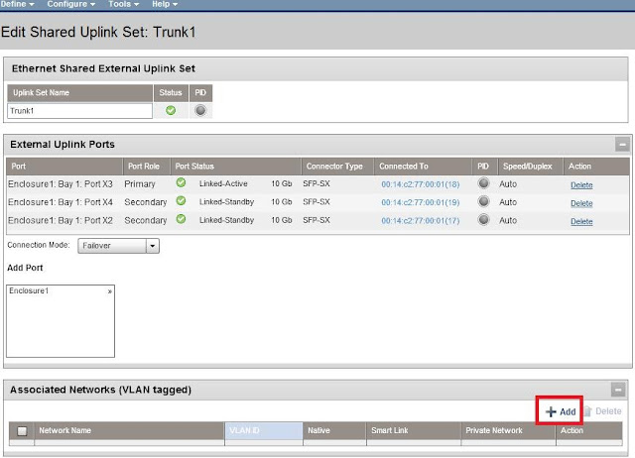Open the Help menu
The width and height of the screenshot is (635, 458).
point(165,4)
